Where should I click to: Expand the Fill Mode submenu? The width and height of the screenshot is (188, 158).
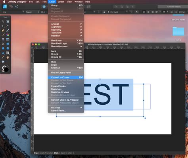pos(66,107)
